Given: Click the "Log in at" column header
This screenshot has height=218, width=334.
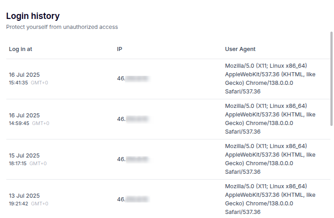Looking at the screenshot, I should coord(20,49).
